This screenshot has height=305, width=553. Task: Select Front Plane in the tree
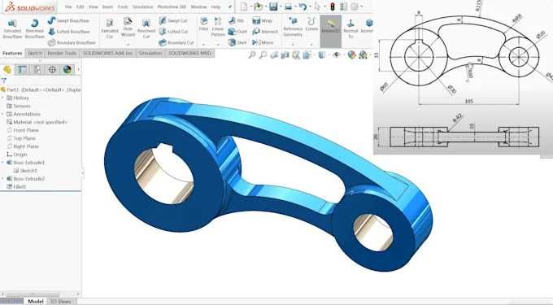tap(23, 130)
